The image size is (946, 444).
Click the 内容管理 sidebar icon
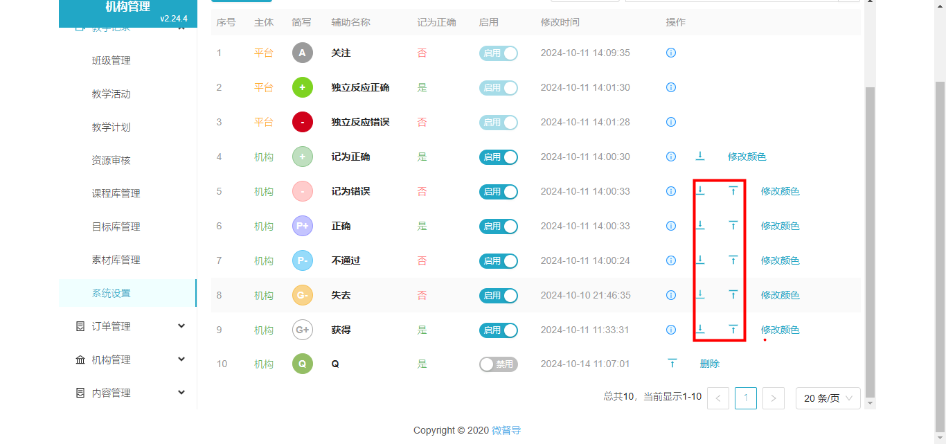pos(80,393)
